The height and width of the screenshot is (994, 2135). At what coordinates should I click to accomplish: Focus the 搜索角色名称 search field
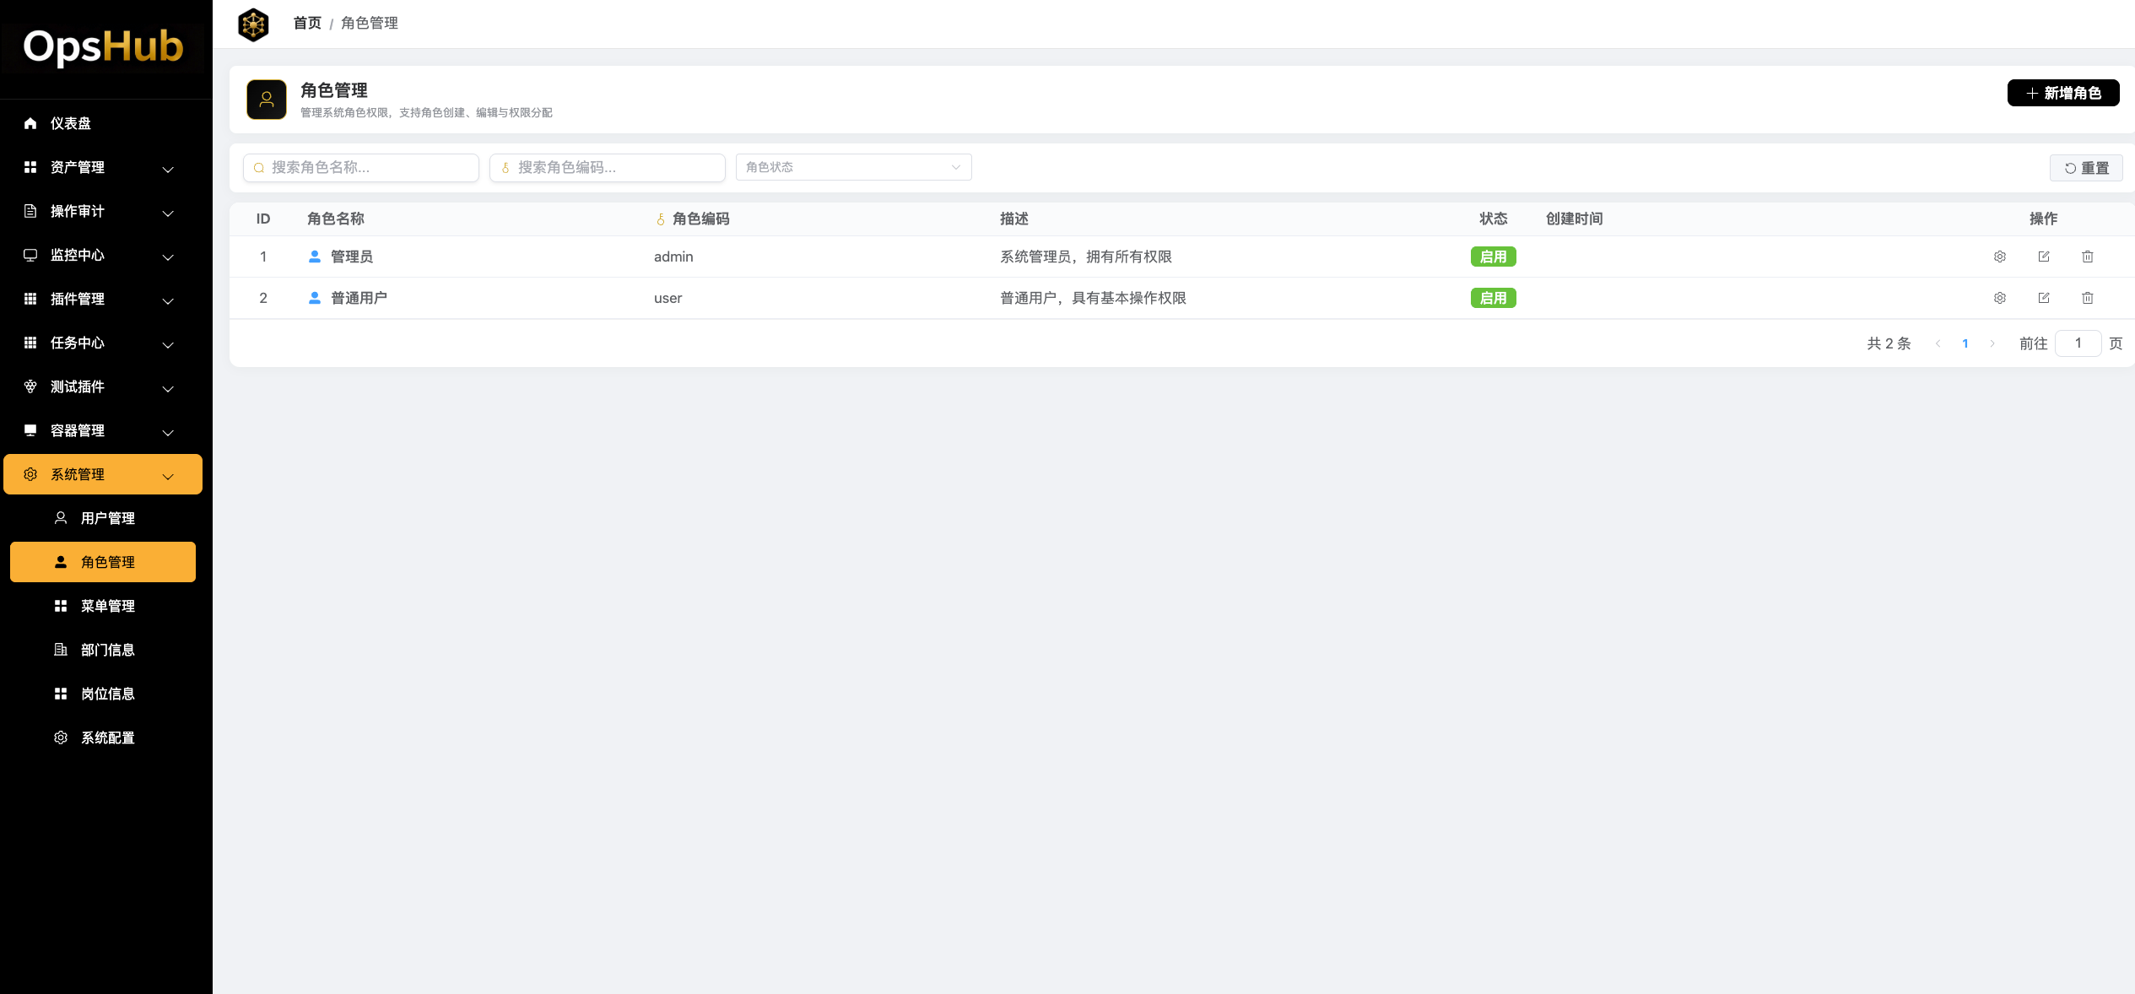(x=370, y=167)
